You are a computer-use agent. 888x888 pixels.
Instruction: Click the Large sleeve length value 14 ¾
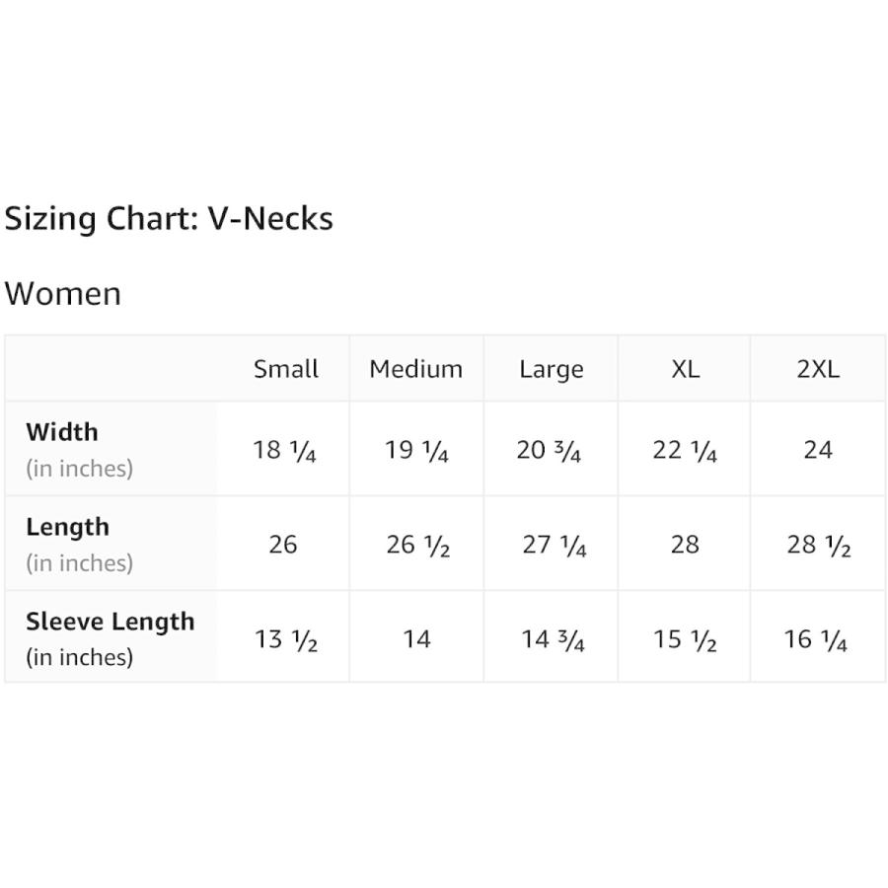pos(553,640)
